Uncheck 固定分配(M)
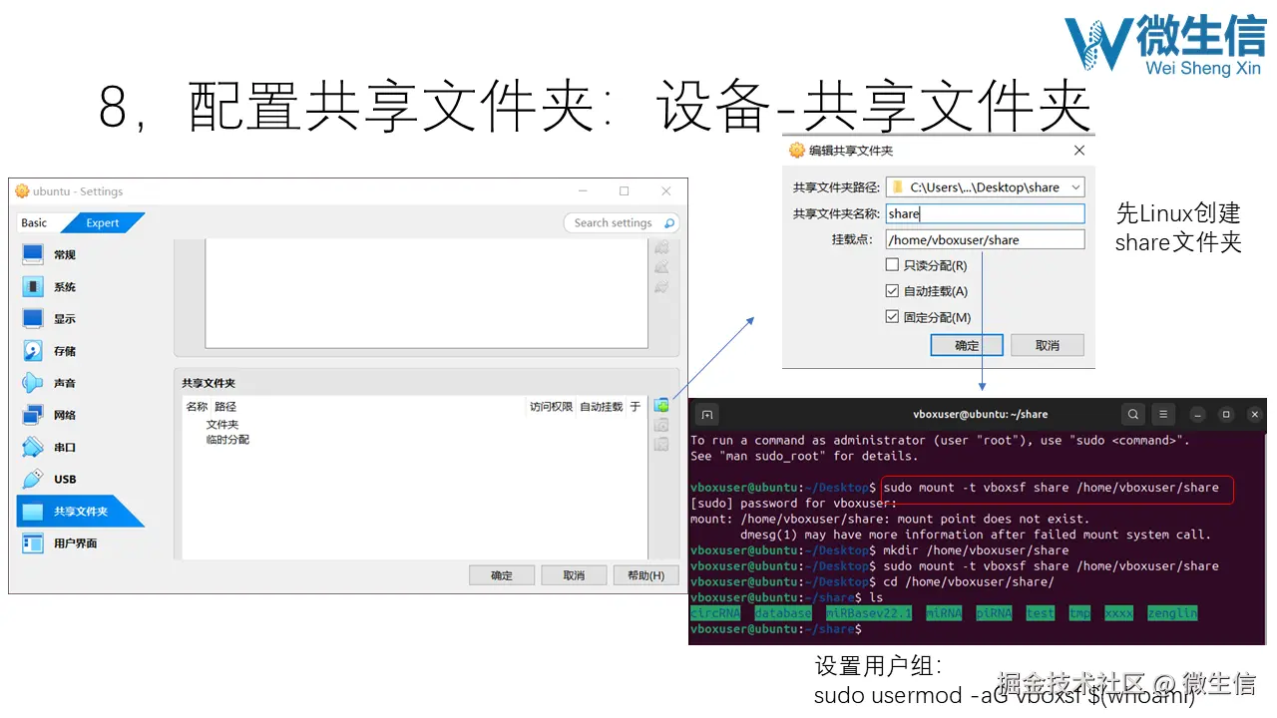This screenshot has height=718, width=1277. click(894, 315)
